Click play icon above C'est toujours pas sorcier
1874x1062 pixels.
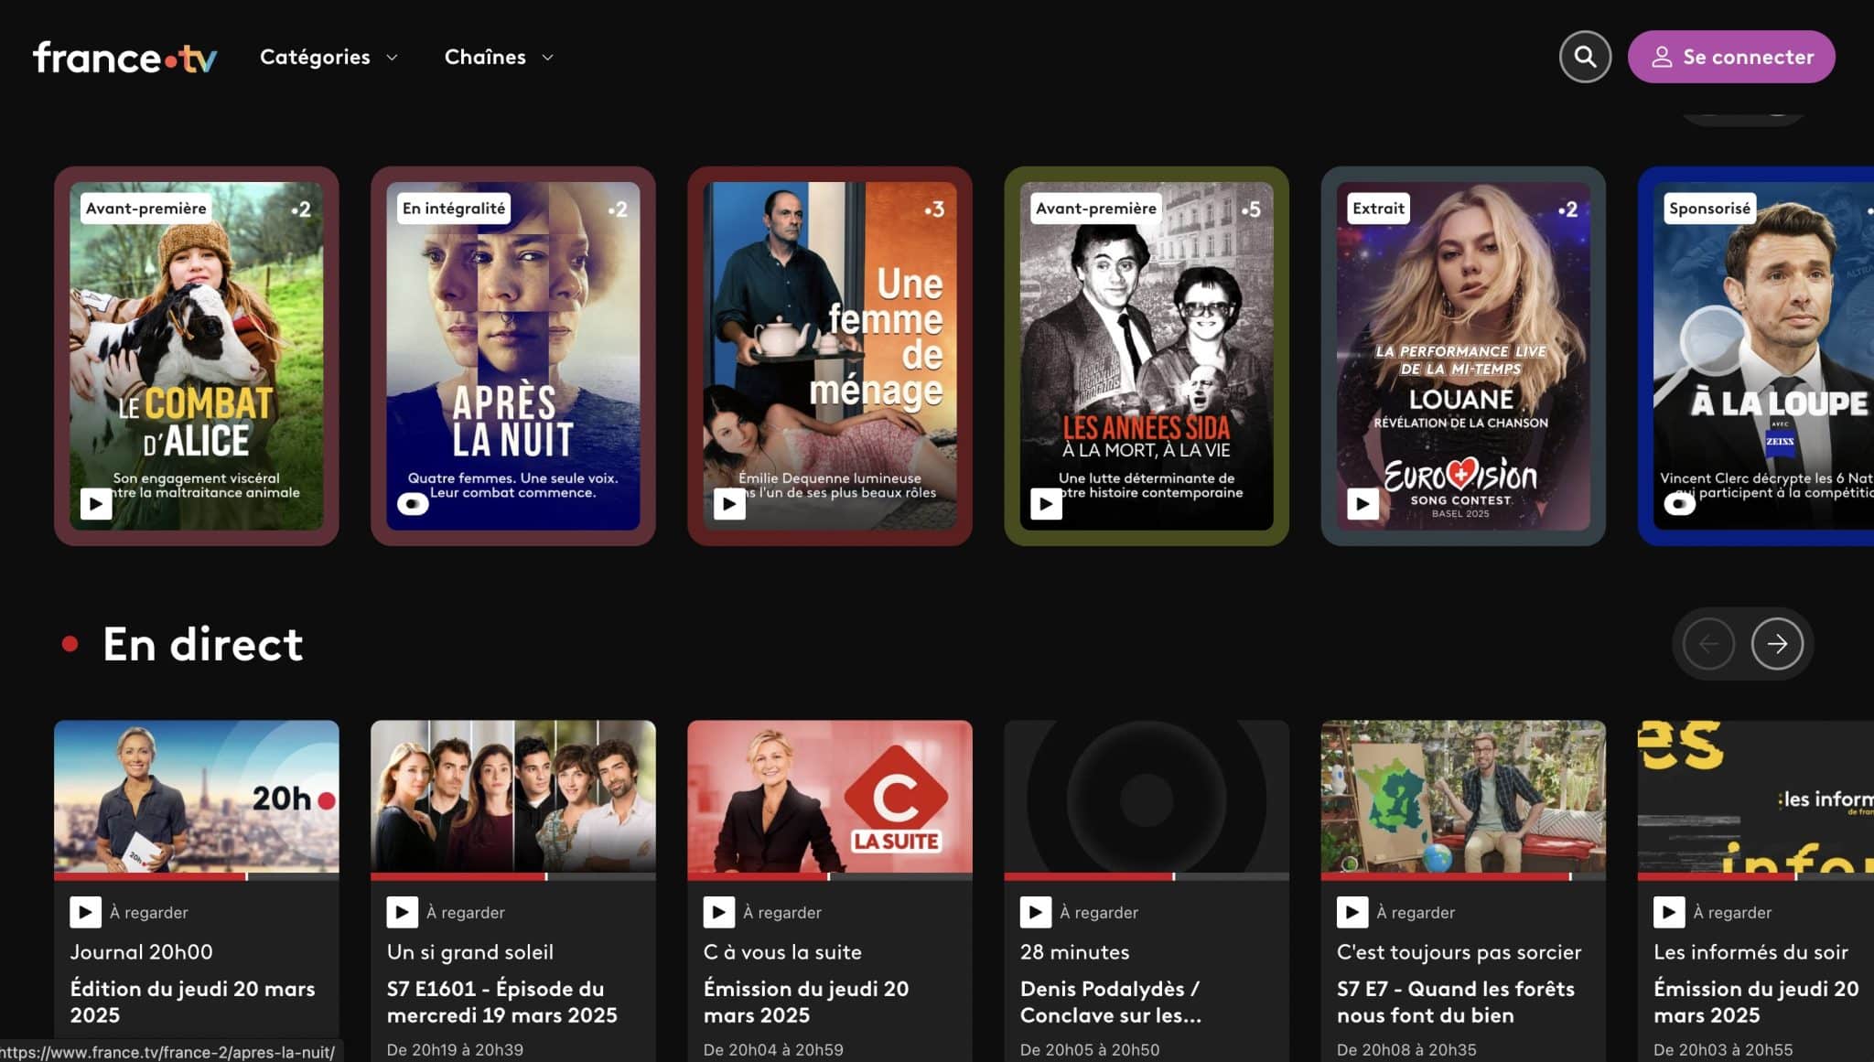click(x=1352, y=912)
